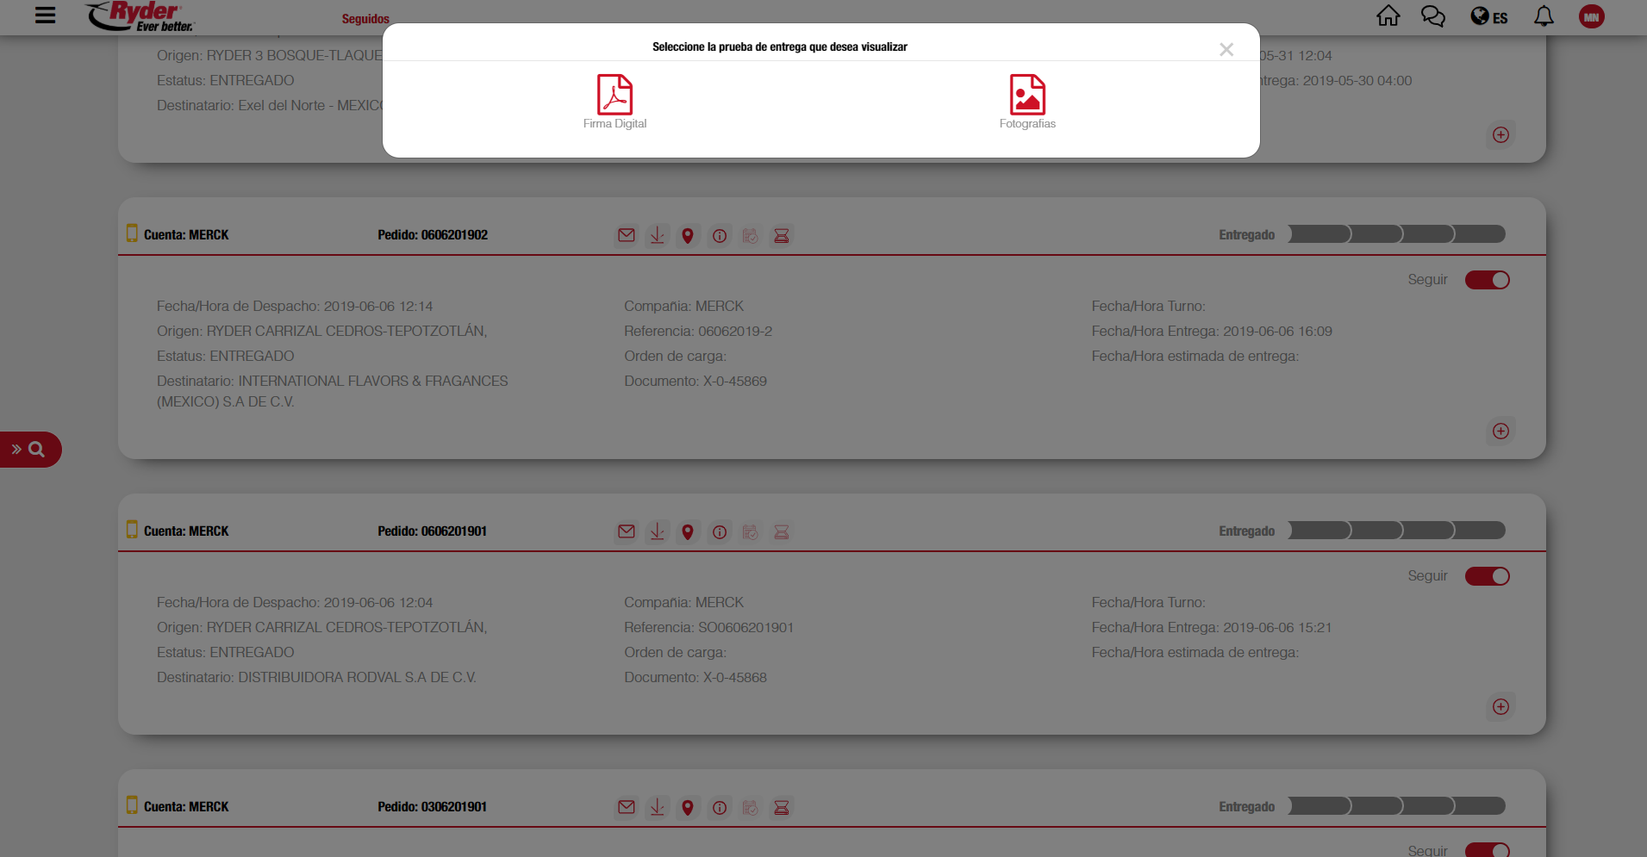
Task: Expand details of order 0606201902 card
Action: [1500, 431]
